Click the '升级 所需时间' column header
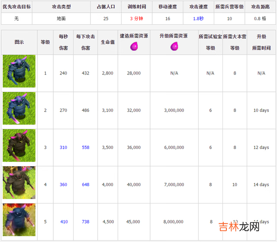Viewport: 277px width, 242px height. [x=261, y=42]
